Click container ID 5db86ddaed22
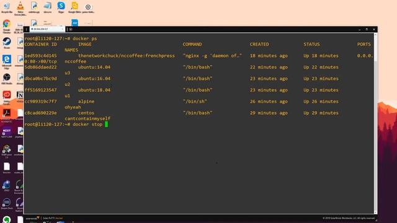This screenshot has width=397, height=223. pyautogui.click(x=41, y=67)
